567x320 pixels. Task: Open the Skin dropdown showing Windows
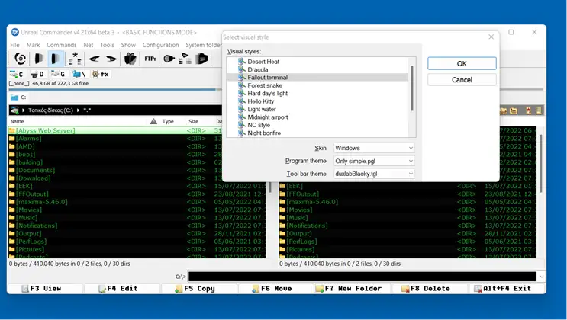374,148
